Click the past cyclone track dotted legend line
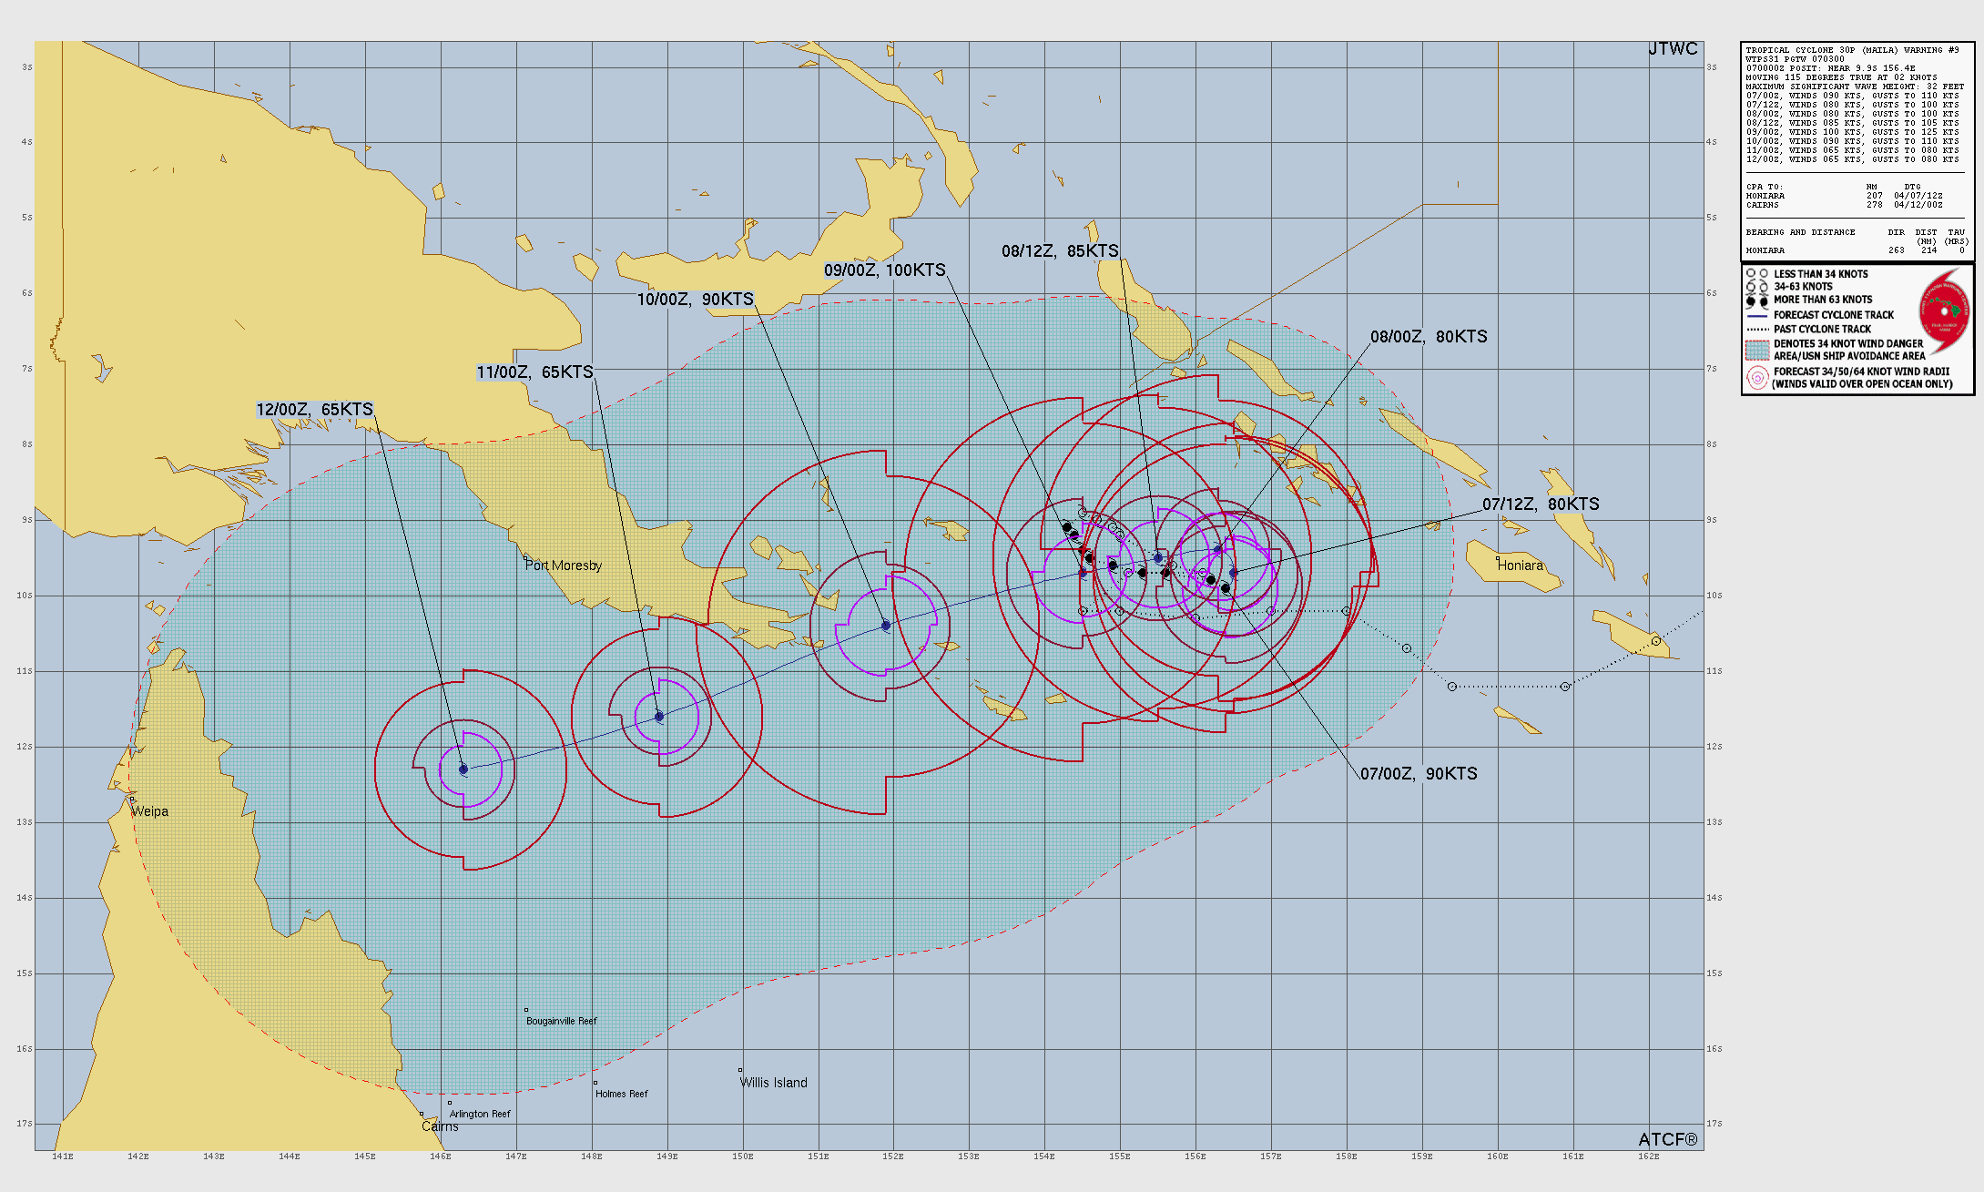Screen dimensions: 1984x1192 [1757, 330]
